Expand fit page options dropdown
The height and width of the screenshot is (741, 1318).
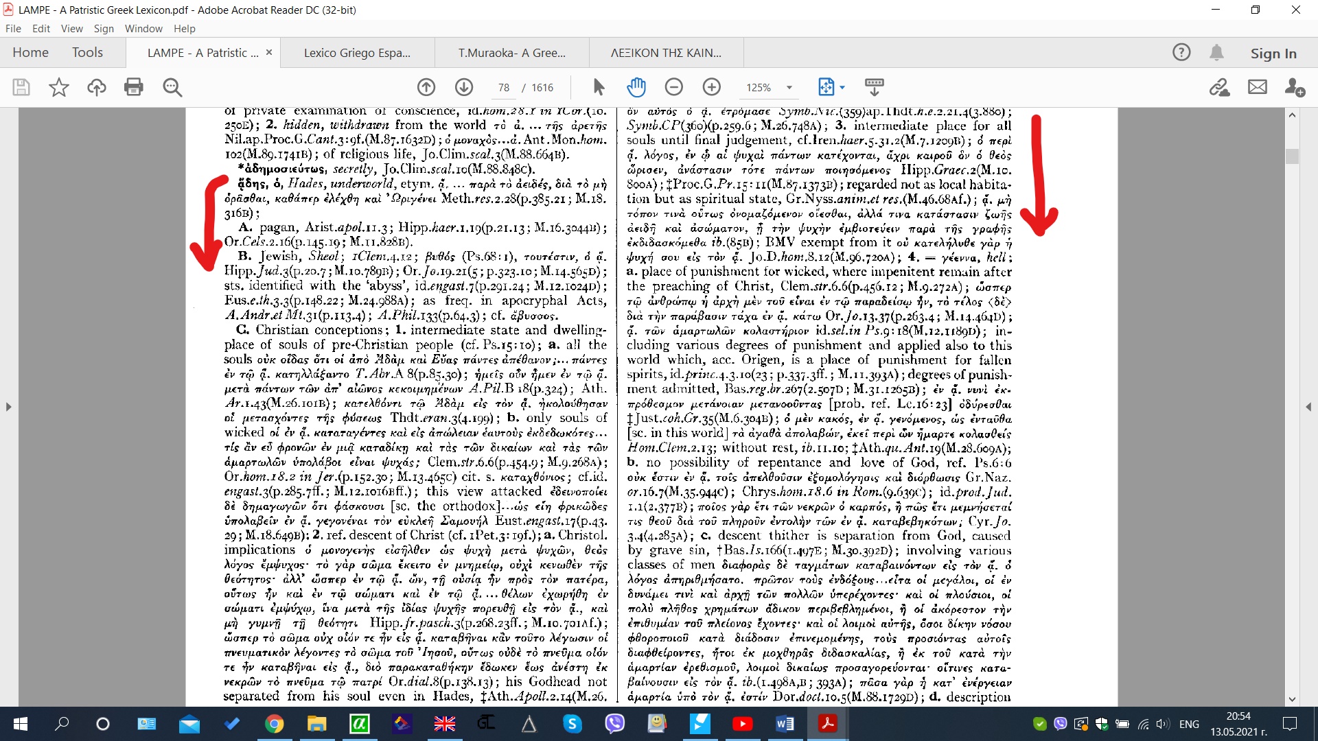pyautogui.click(x=842, y=88)
